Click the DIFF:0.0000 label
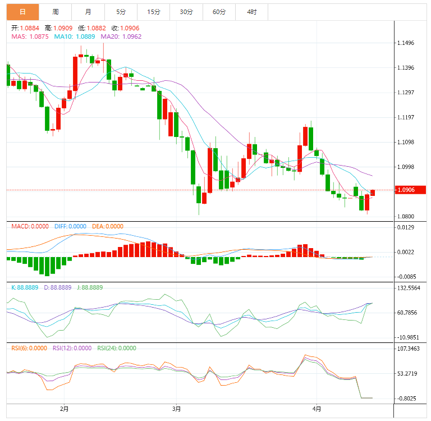Screen dimensions: 431x421 [70, 226]
